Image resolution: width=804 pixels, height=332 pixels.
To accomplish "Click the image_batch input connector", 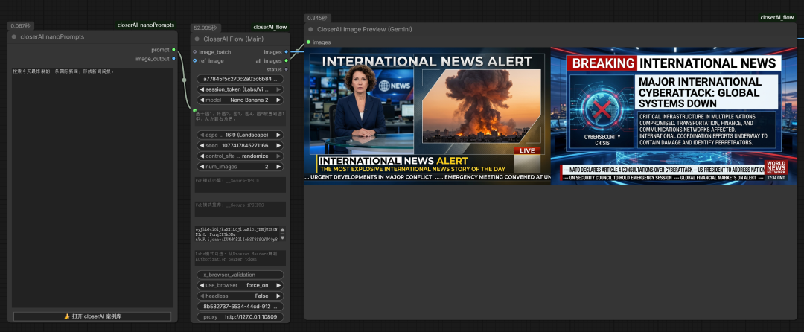I will pos(194,52).
